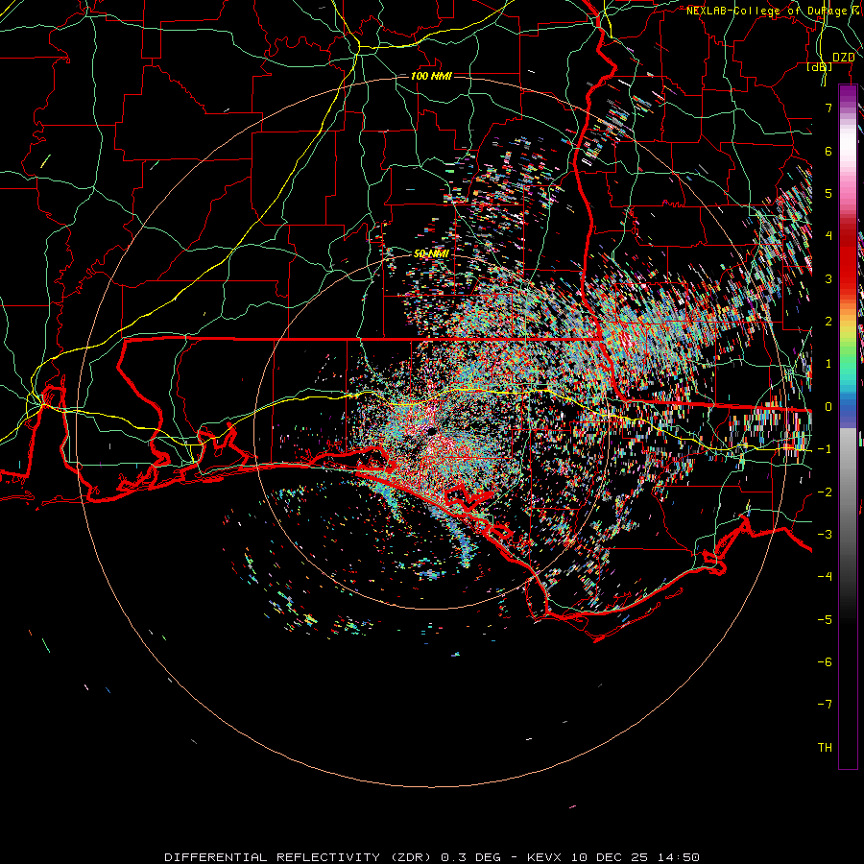Click the 0.3 DEG elevation text

471,857
